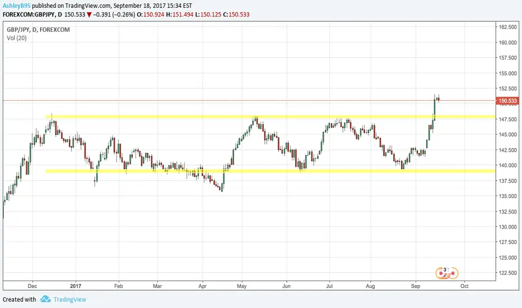The height and width of the screenshot is (308, 522).
Task: Click the Oct label on time axis
Action: pyautogui.click(x=464, y=286)
